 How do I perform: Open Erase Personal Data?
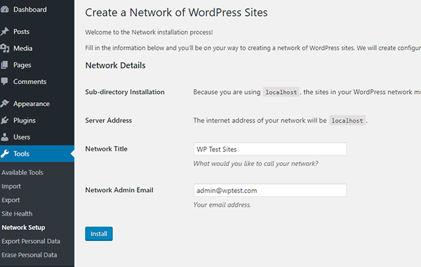[x=29, y=255]
